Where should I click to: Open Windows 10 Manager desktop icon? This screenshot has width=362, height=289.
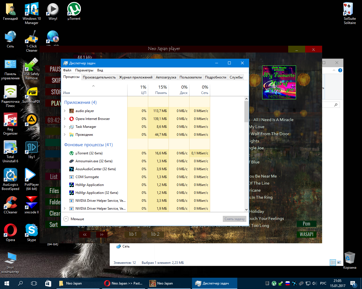(31, 14)
